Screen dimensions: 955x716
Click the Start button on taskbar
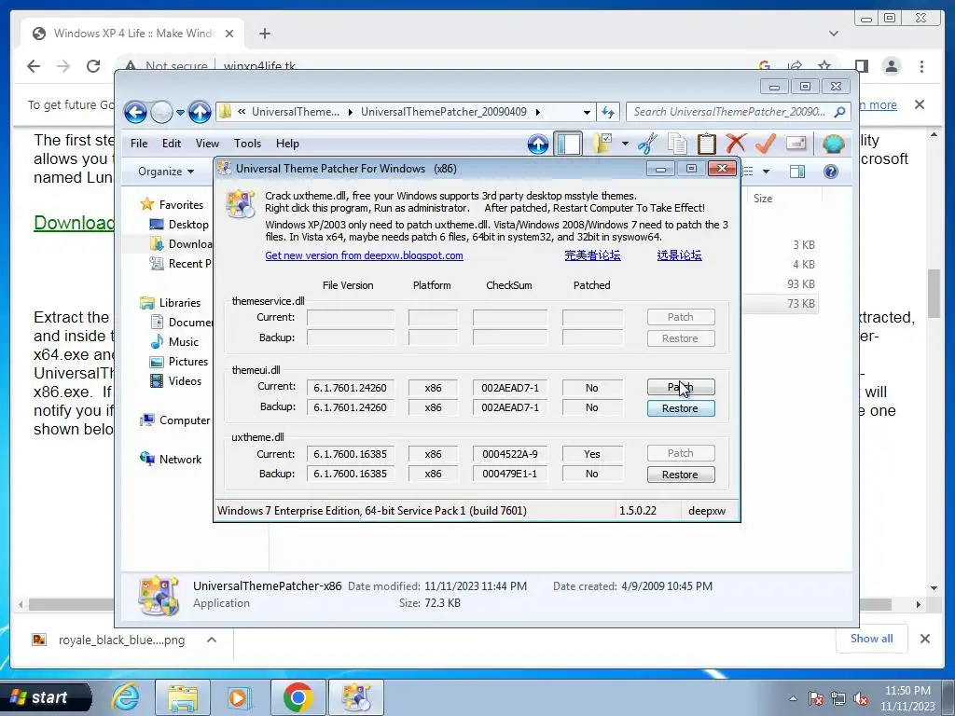pos(46,697)
